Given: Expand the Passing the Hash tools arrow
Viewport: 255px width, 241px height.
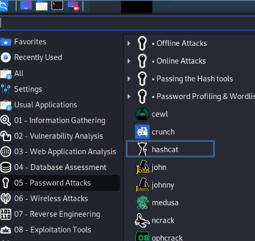Looking at the screenshot, I should coord(129,79).
